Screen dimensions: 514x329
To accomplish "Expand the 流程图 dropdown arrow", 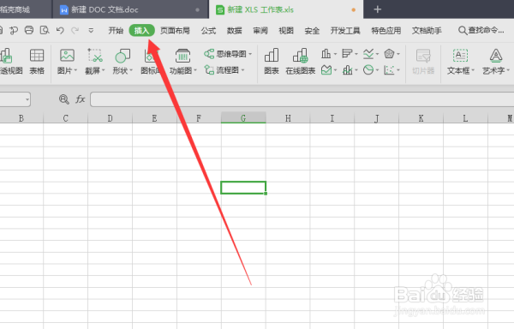I will tap(243, 69).
